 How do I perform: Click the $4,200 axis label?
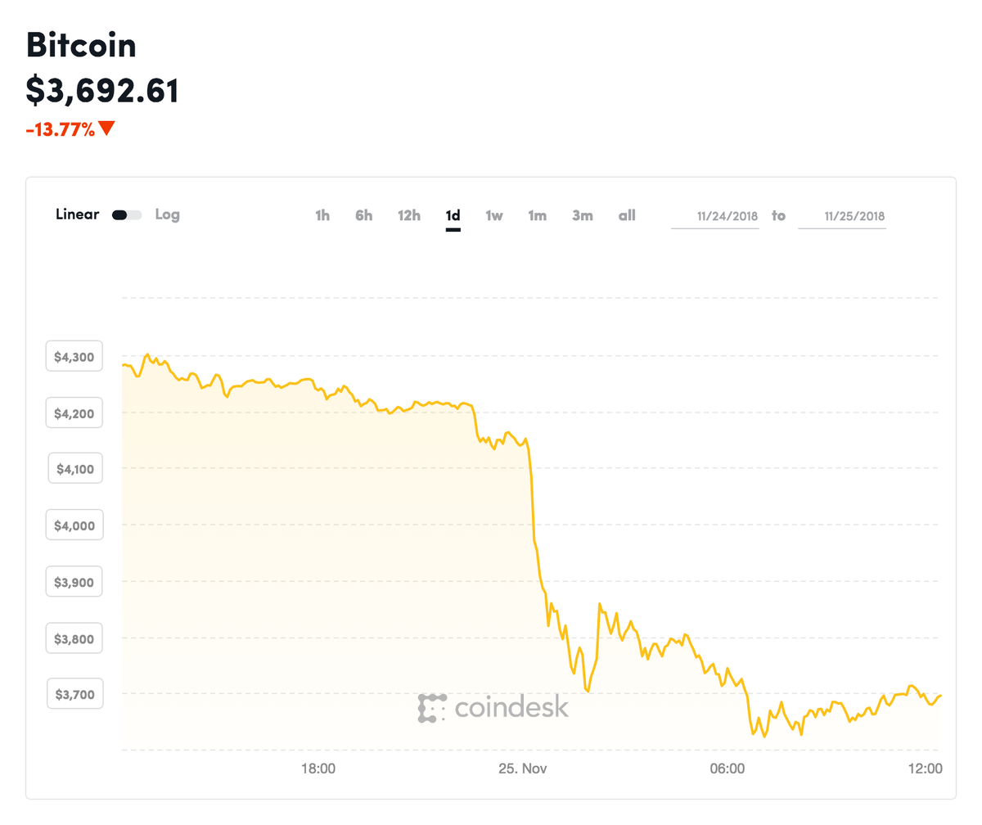click(74, 412)
